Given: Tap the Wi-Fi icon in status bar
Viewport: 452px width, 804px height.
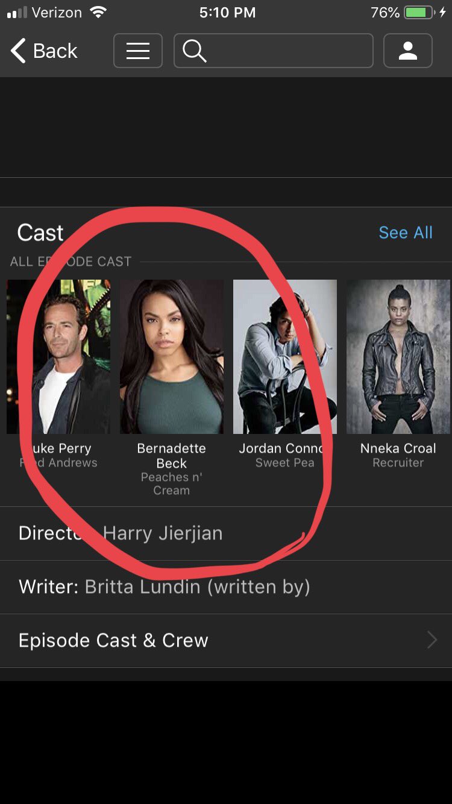Looking at the screenshot, I should click(x=98, y=12).
